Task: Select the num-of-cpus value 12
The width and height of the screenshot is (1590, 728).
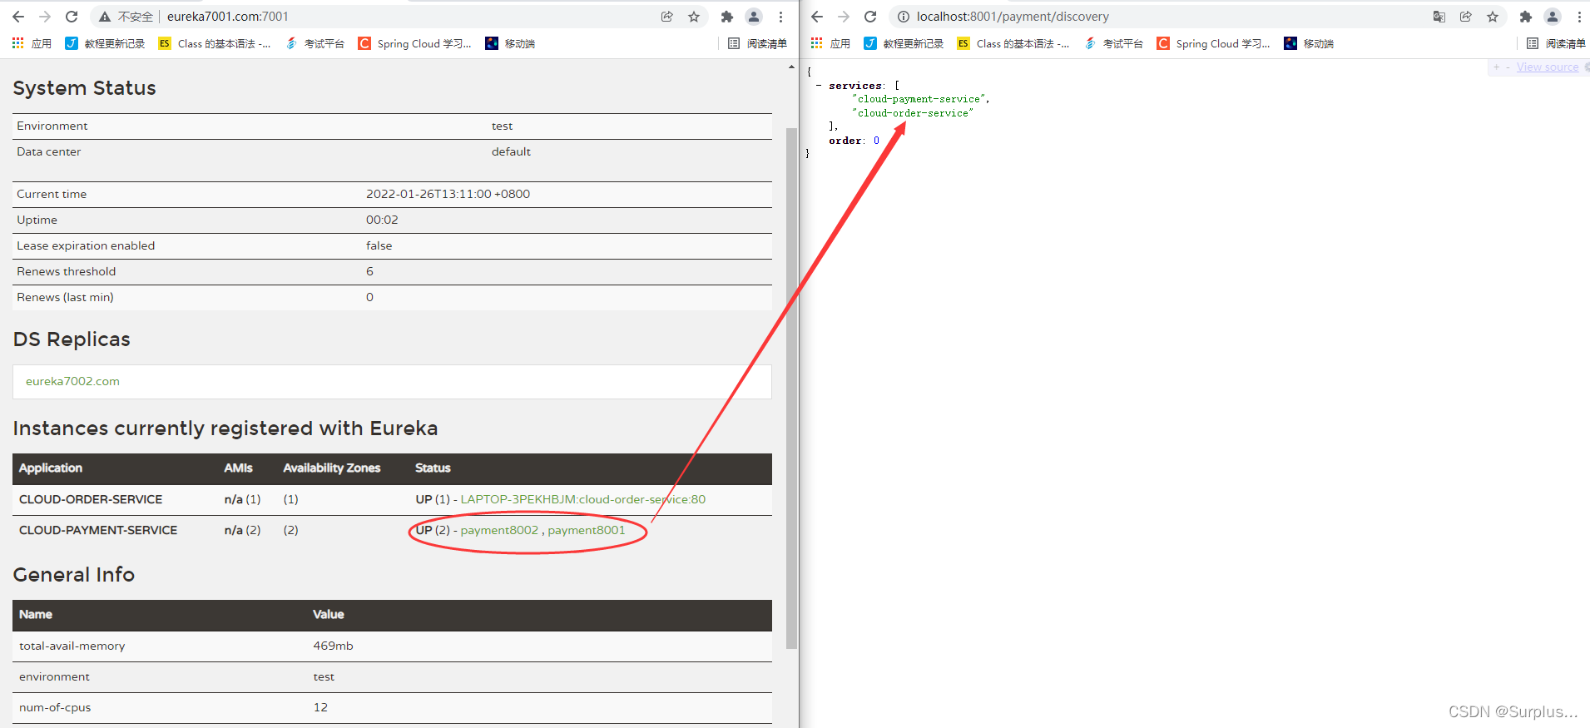Action: [320, 707]
